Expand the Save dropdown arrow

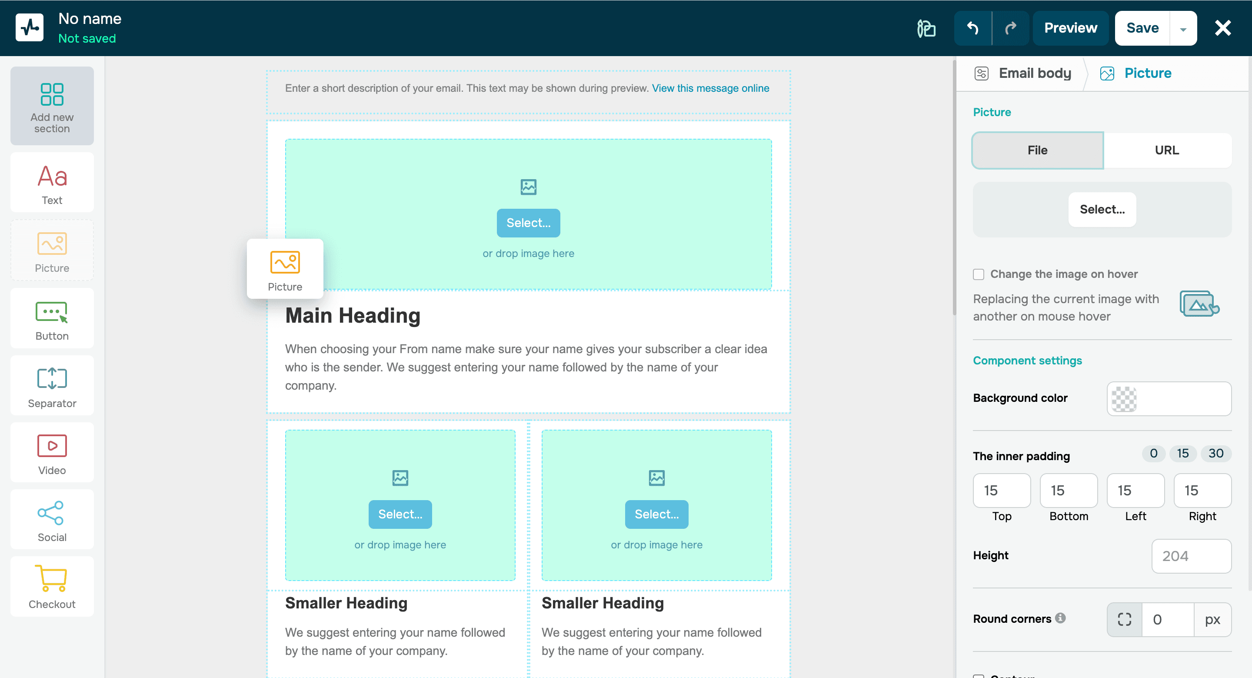pyautogui.click(x=1183, y=29)
